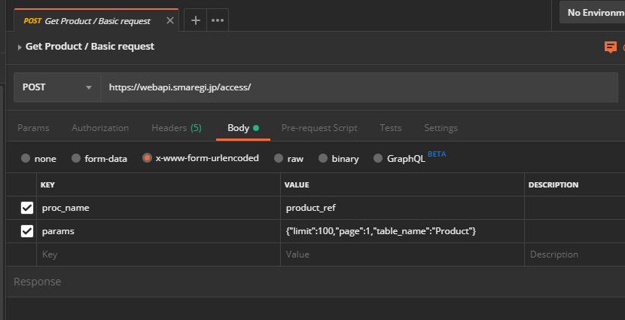625x320 pixels.
Task: Click the empty Key input field
Action: (159, 254)
